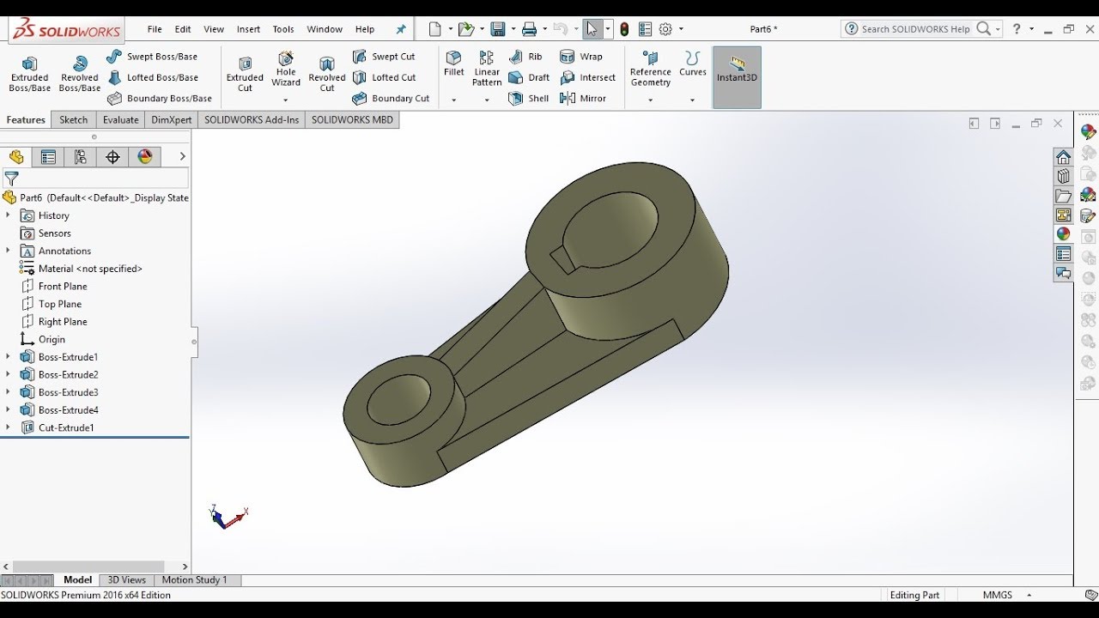1099x618 pixels.
Task: Open the MMGS unit system selector
Action: coord(1006,595)
